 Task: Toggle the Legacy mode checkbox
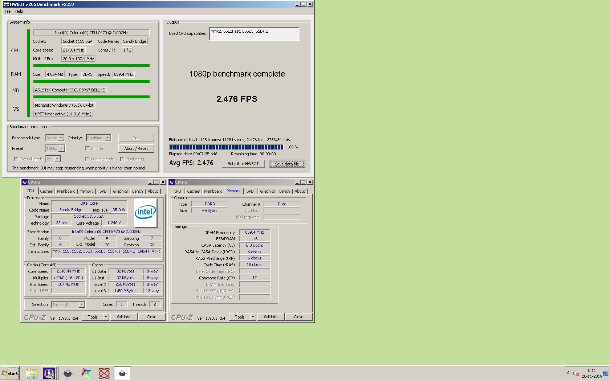88,159
